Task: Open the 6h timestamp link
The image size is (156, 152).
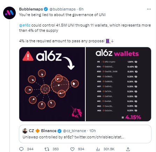Action: click(81, 9)
